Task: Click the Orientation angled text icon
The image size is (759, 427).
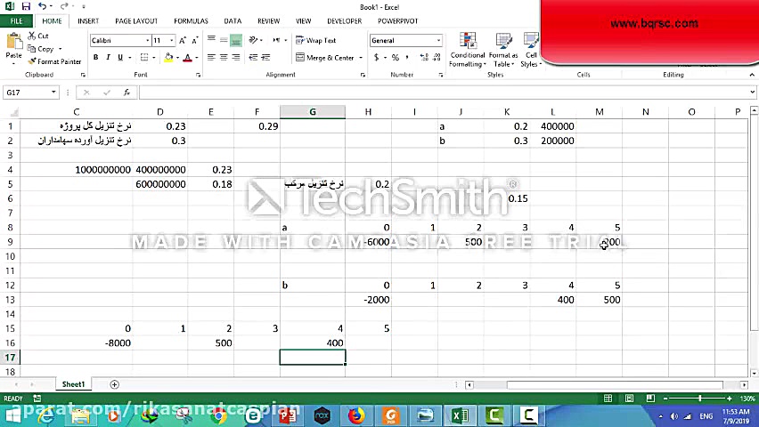Action: [x=254, y=40]
